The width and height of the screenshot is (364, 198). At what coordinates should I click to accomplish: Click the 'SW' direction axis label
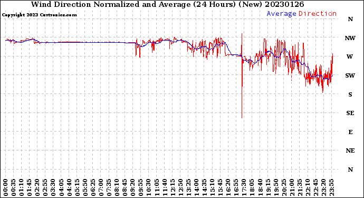tap(350, 76)
